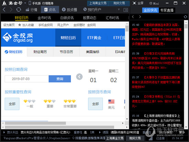Select the 金投快讯 panel tab

pyautogui.click(x=150, y=10)
